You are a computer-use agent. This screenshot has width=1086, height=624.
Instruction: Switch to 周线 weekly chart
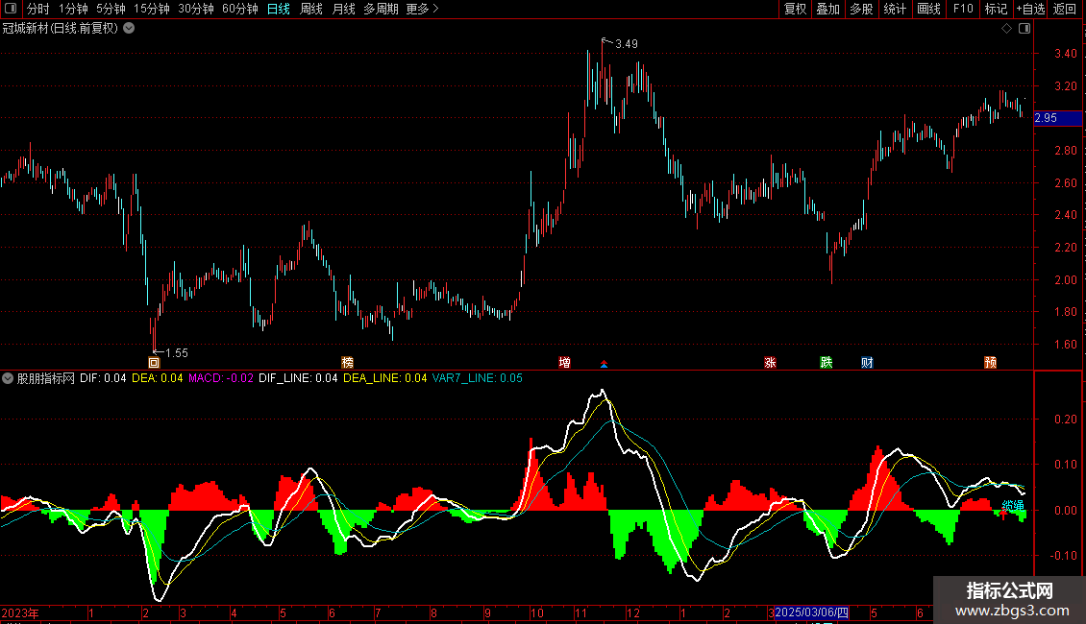pos(311,9)
